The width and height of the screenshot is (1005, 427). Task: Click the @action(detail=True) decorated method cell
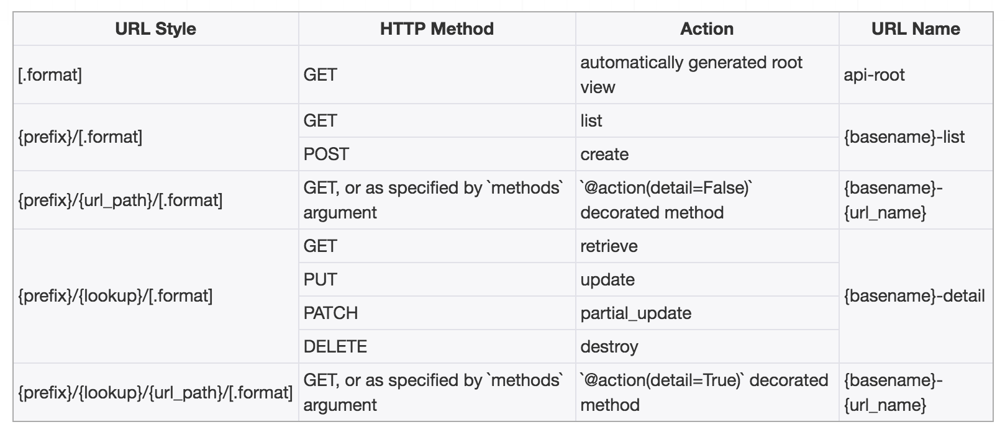click(x=704, y=392)
